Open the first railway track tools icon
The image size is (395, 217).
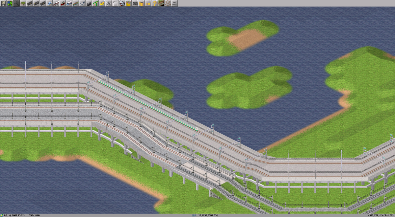[30, 3]
